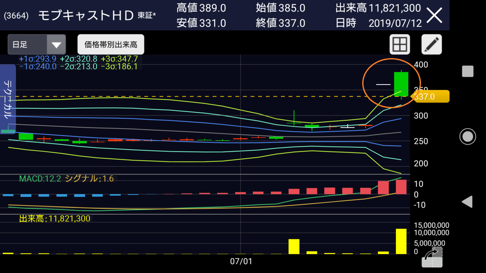The image size is (486, 273).
Task: Tap the +3σ:347.7 band label
Action: (119, 59)
